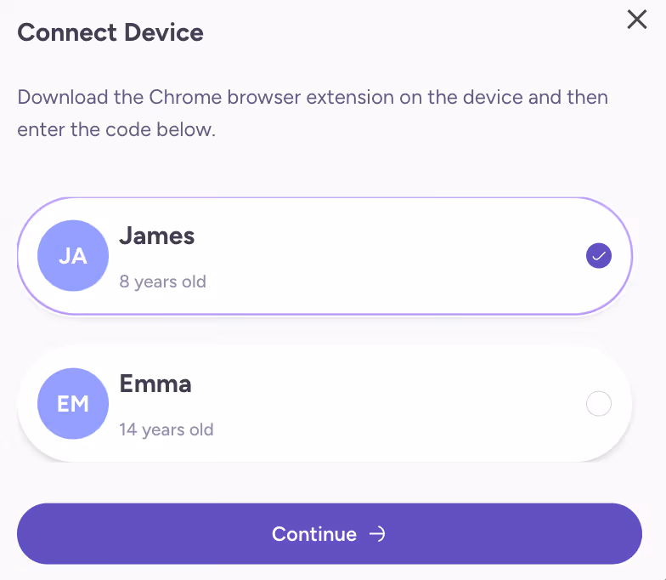Click the name James
The width and height of the screenshot is (666, 580).
[x=156, y=236]
